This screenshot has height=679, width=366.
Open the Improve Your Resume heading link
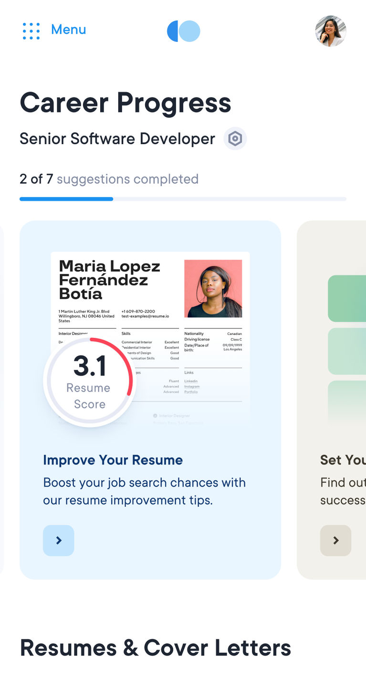pos(113,460)
